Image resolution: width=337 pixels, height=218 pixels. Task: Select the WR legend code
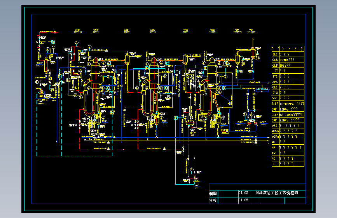coord(274,98)
